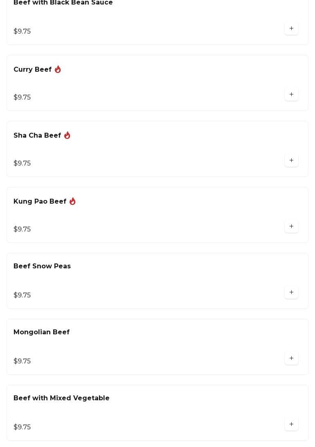The image size is (315, 447).
Task: Click the $9.75 price under Curry Beef
Action: pos(22,98)
